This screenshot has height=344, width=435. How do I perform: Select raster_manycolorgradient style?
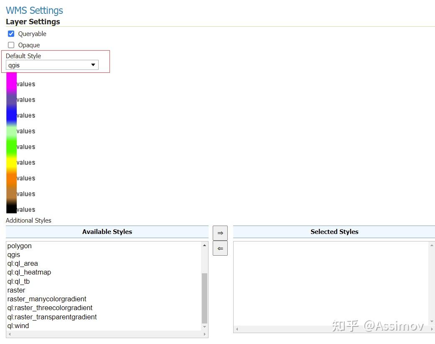tap(47, 299)
